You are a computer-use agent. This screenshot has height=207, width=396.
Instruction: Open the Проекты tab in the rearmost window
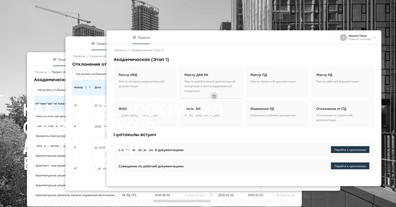59,60
